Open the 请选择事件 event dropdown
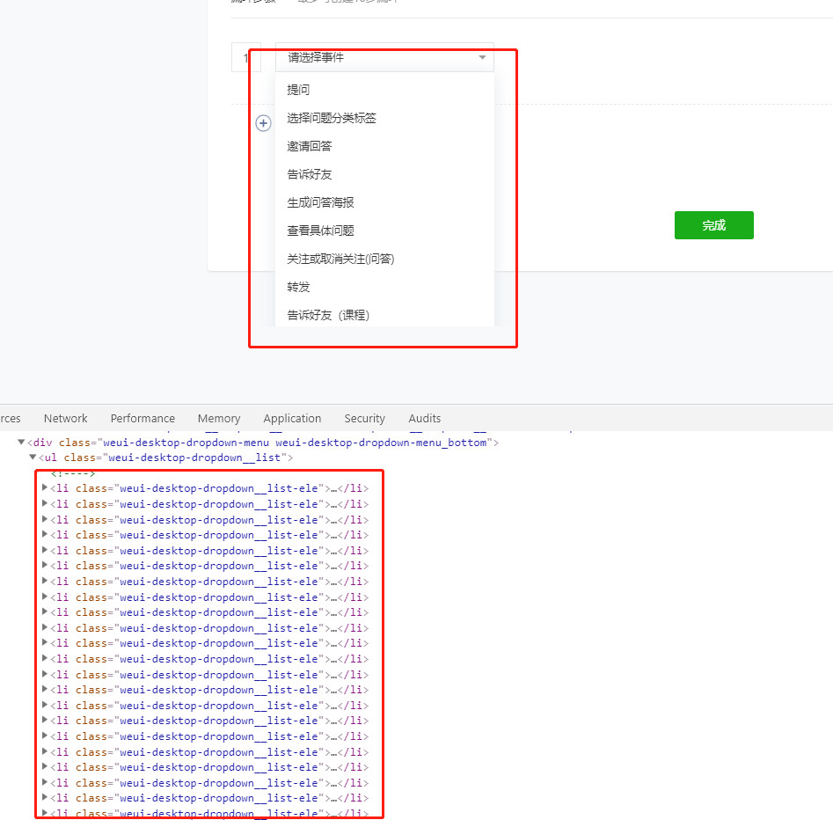 (384, 57)
